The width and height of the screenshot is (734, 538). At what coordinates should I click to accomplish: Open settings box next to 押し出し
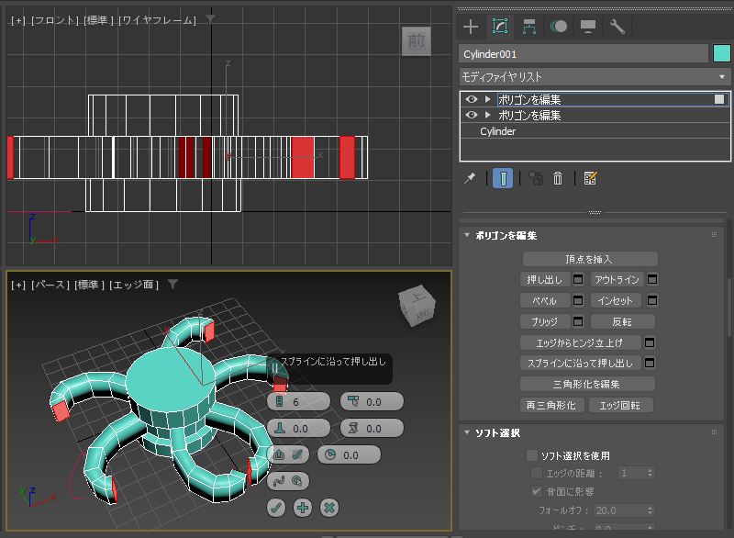(x=579, y=279)
